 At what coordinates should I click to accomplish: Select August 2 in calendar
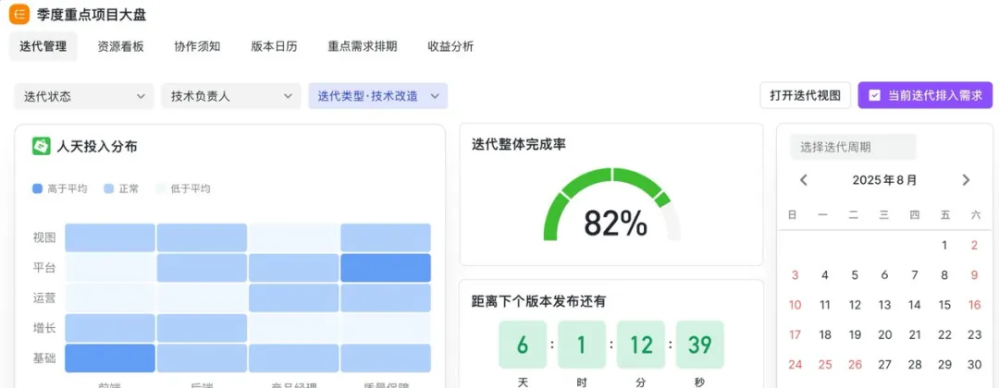974,246
